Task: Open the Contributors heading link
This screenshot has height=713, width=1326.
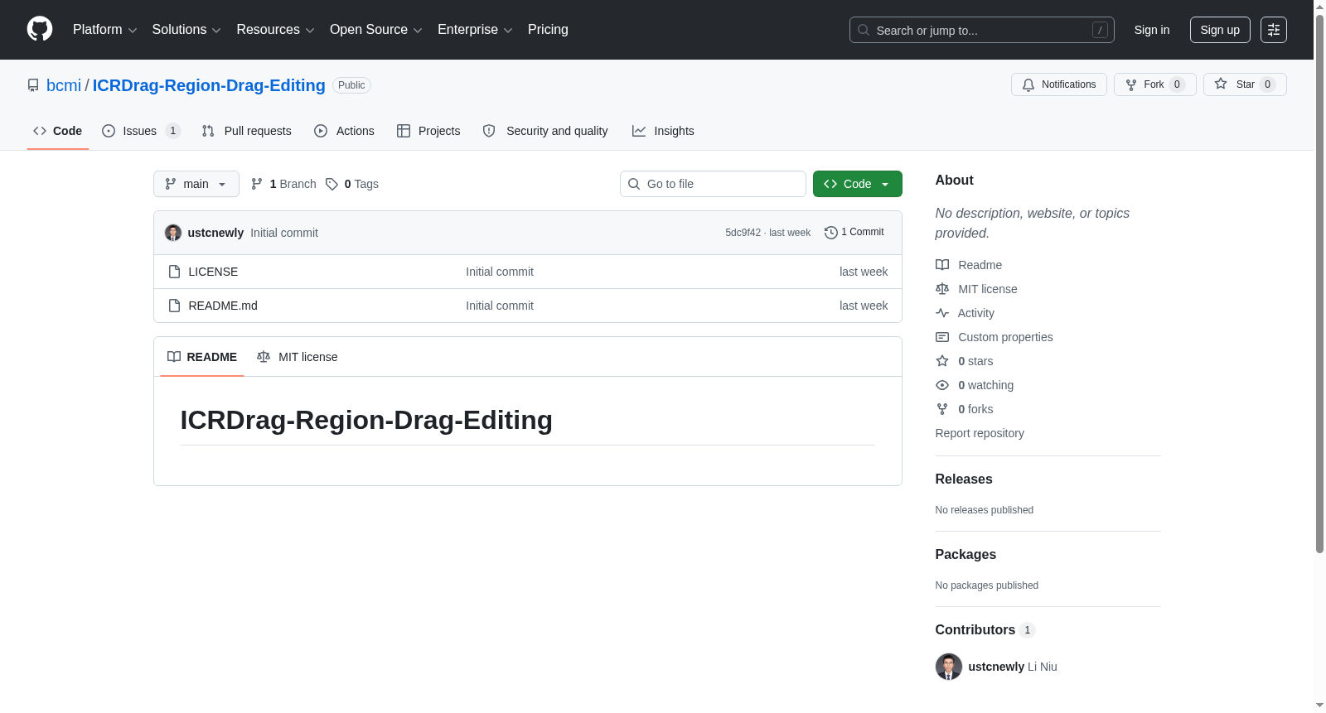Action: click(985, 629)
